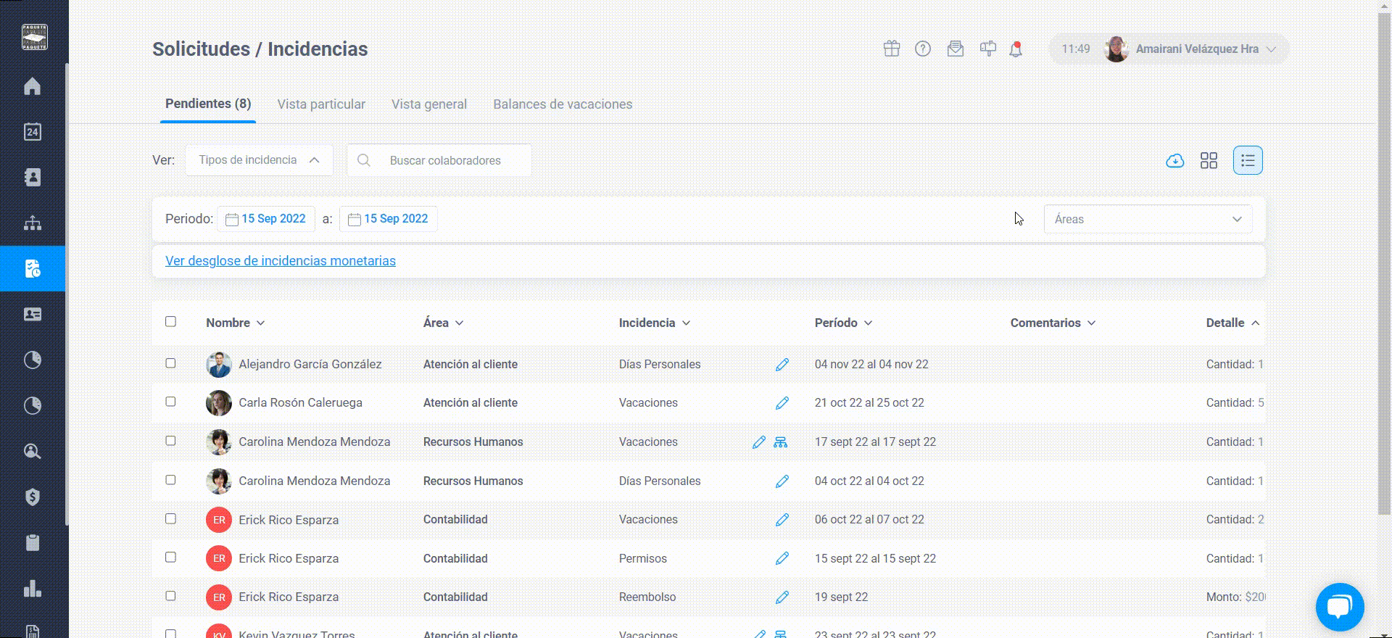This screenshot has width=1392, height=638.
Task: Switch to Vista general tab
Action: tap(429, 104)
